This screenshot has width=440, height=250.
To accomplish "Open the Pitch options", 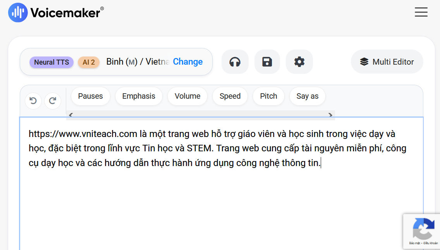I will pos(268,96).
